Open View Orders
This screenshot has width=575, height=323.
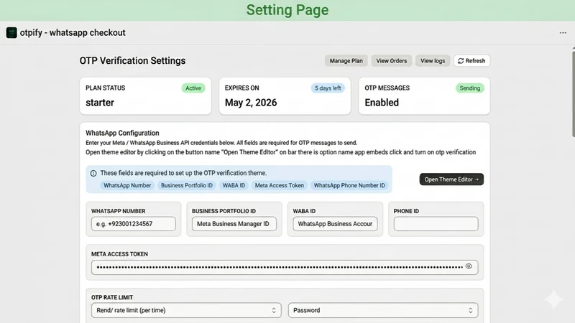click(x=391, y=61)
